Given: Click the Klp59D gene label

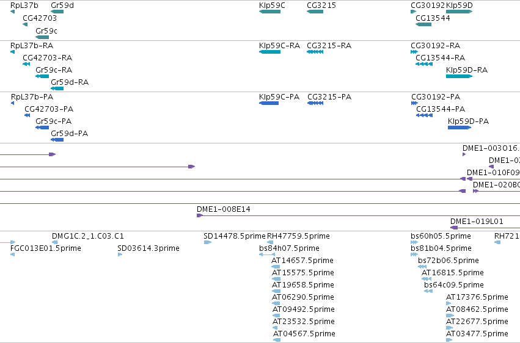Looking at the screenshot, I should coord(460,5).
